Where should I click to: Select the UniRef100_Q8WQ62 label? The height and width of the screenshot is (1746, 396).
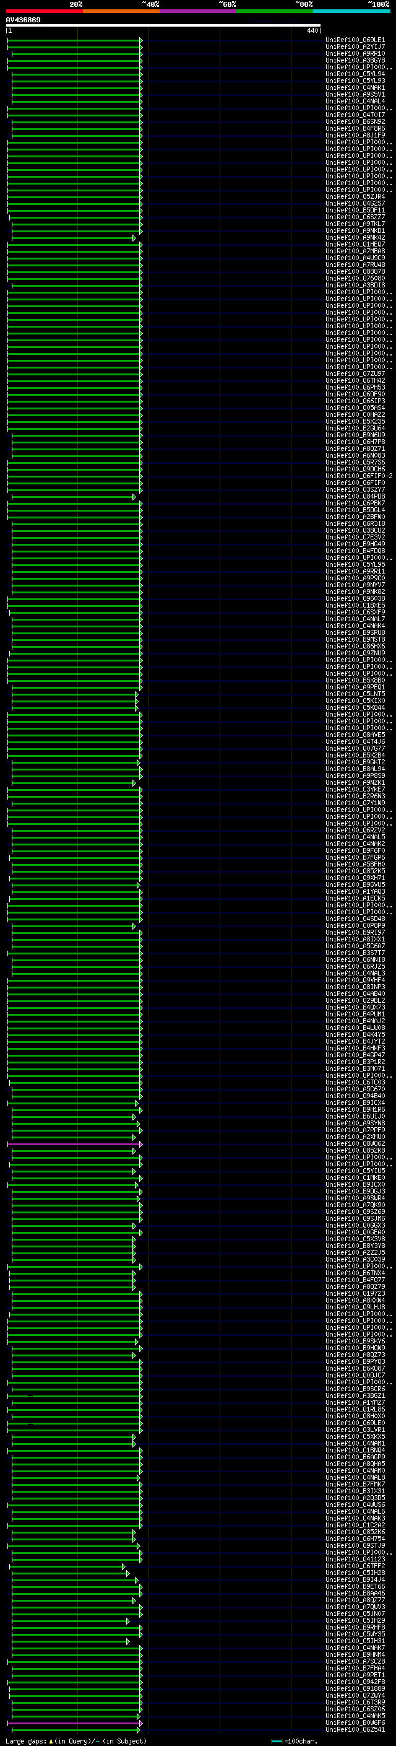point(355,1144)
